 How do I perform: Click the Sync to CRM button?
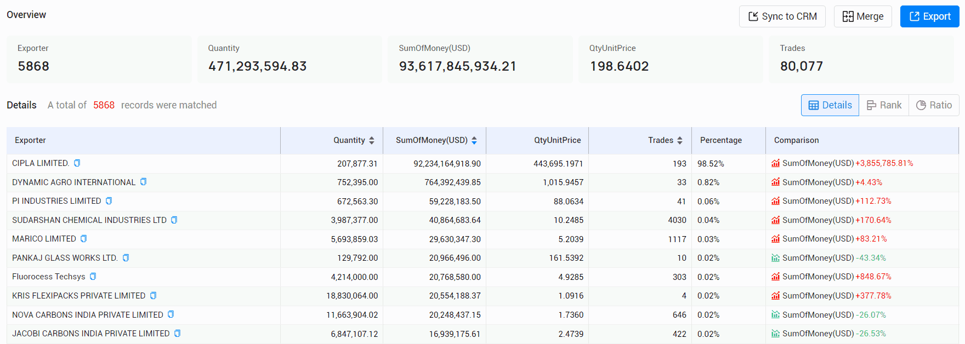[x=782, y=16]
